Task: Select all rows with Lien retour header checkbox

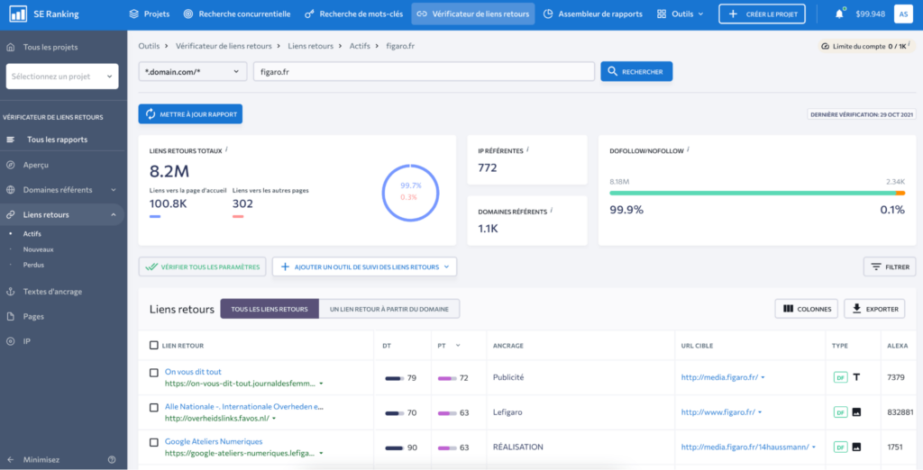Action: pos(153,345)
